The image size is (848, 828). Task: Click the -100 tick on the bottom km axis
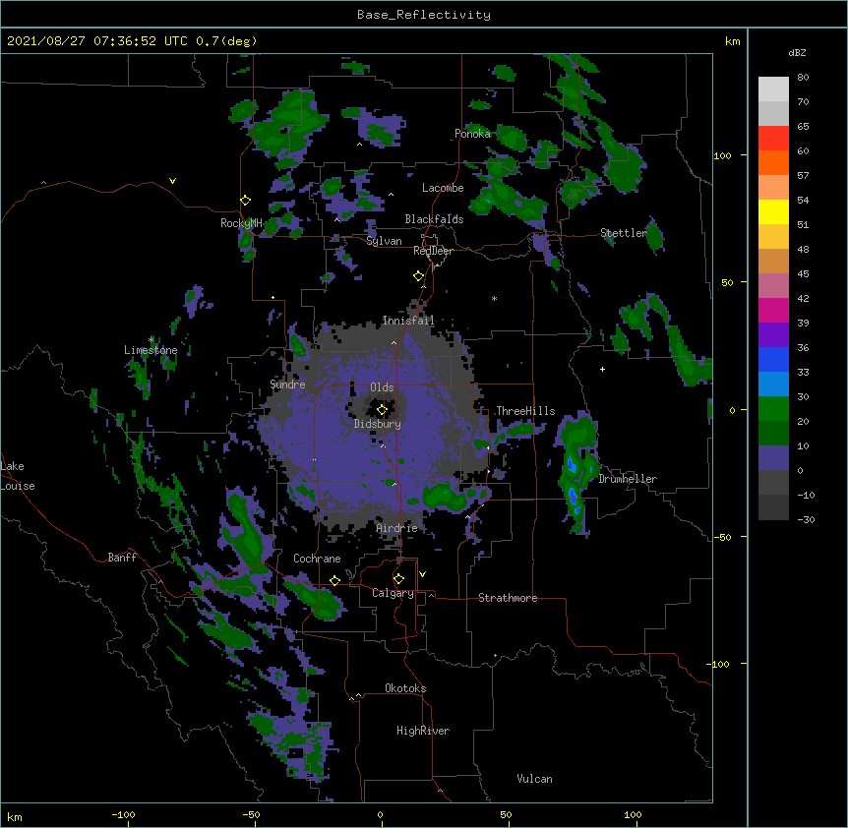point(123,814)
